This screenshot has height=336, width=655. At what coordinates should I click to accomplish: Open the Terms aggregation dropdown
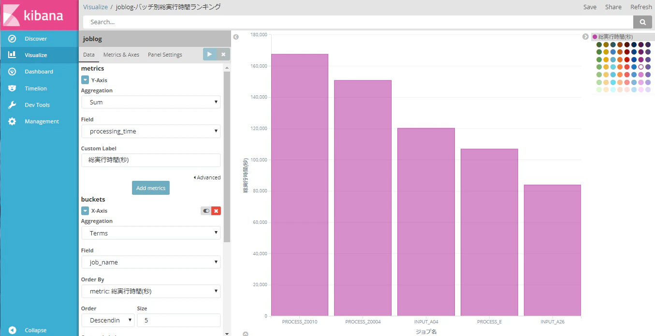click(x=151, y=233)
